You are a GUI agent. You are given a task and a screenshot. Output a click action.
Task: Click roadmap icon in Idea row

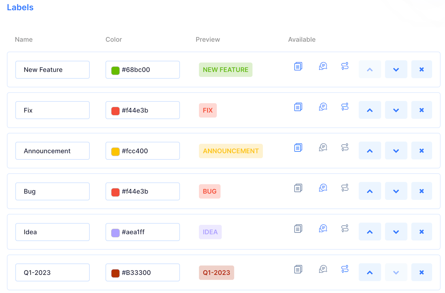345,228
